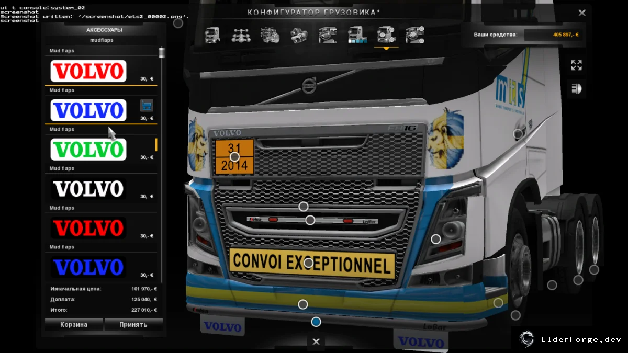Click the 125 040,- € surcharge value
The image size is (628, 353).
pos(144,299)
